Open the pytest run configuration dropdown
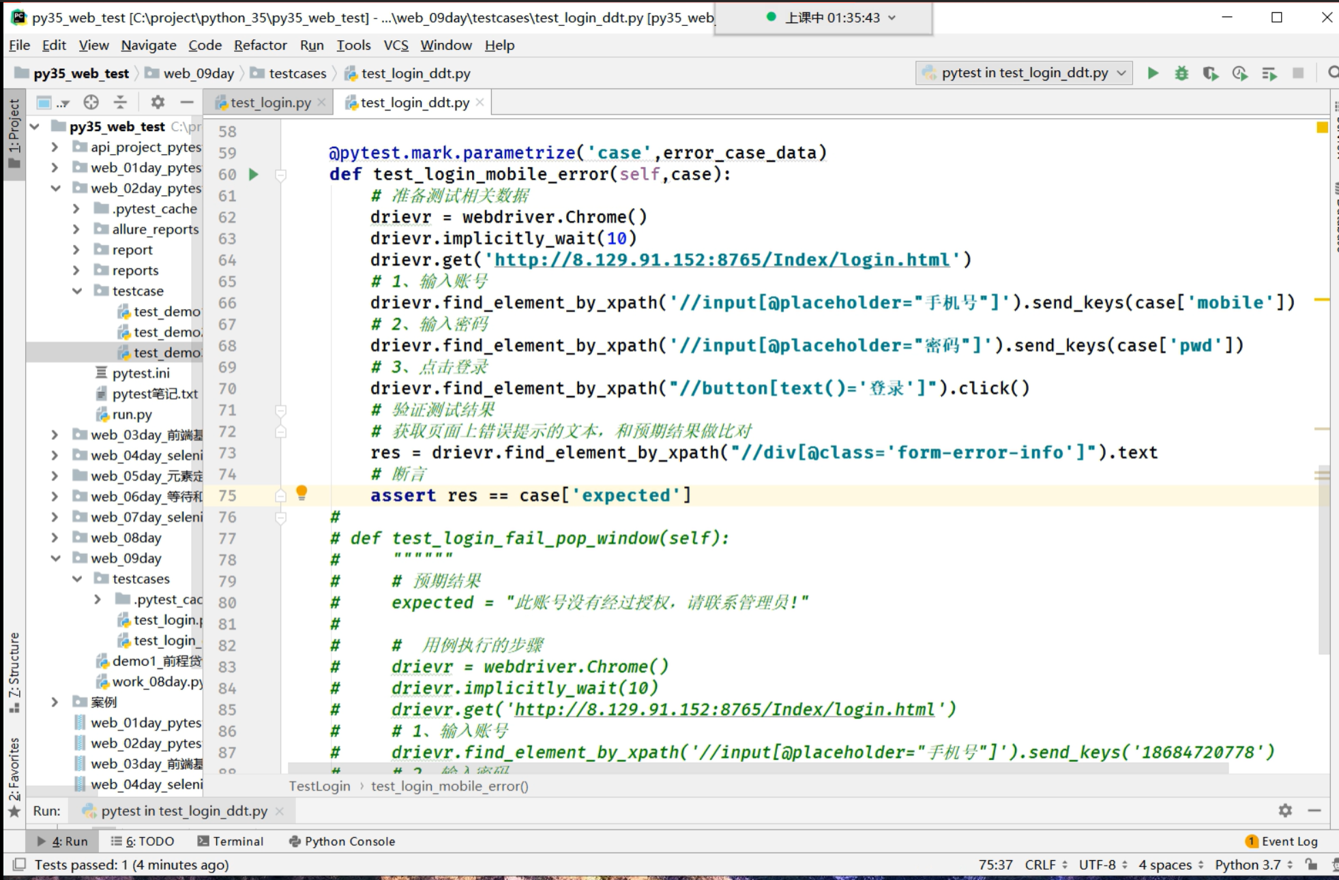This screenshot has width=1339, height=880. tap(1024, 73)
